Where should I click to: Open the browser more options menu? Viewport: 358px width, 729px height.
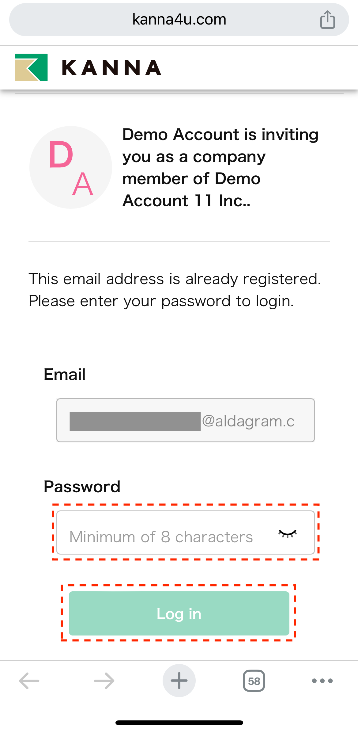tap(321, 681)
